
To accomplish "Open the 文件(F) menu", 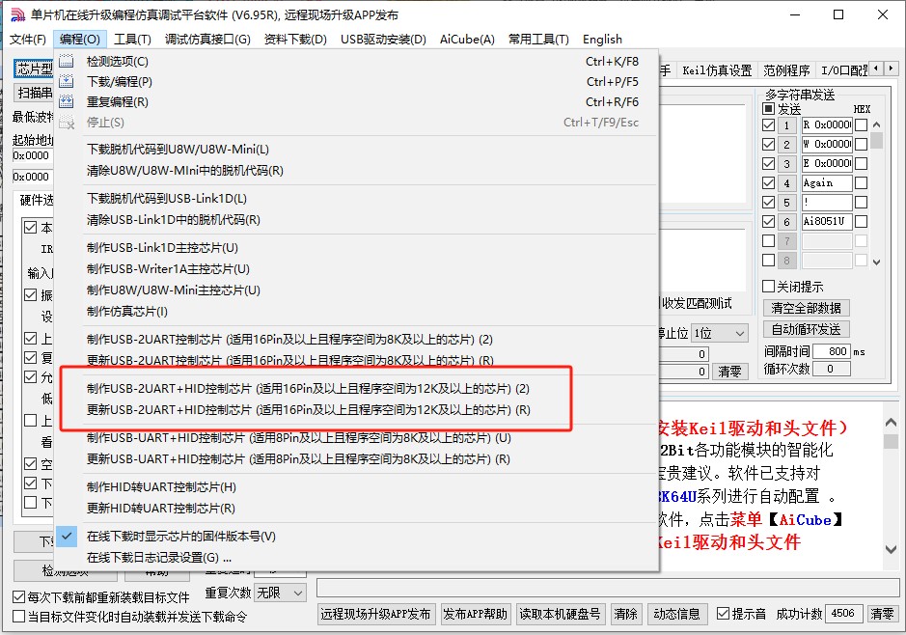I will tap(28, 40).
